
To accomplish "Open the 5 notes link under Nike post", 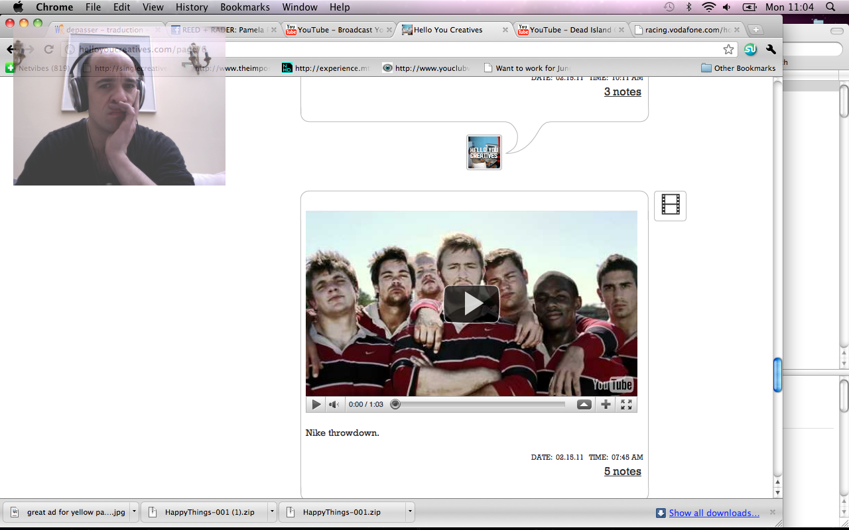I will click(x=622, y=471).
